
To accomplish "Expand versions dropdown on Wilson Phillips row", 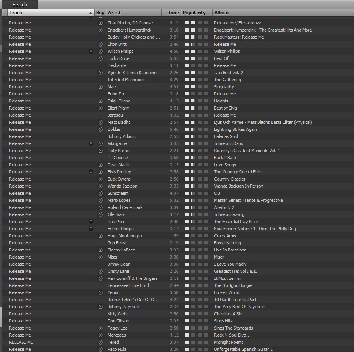I will coord(91,51).
